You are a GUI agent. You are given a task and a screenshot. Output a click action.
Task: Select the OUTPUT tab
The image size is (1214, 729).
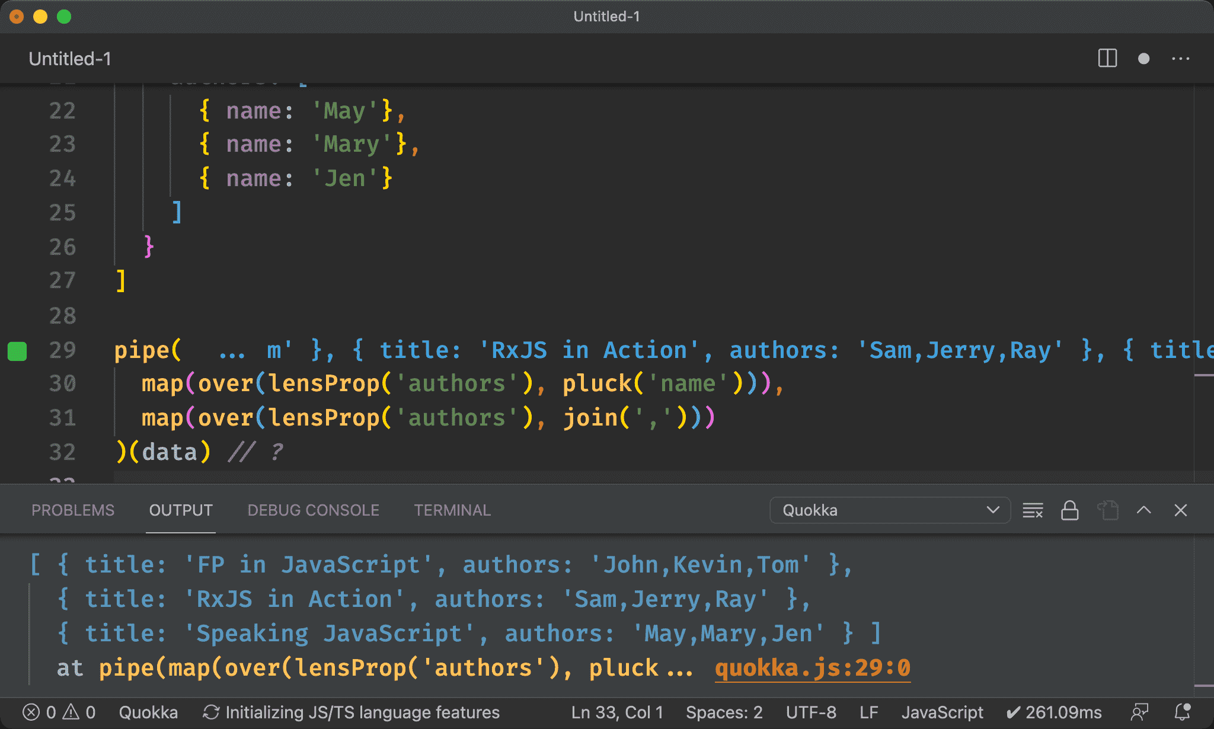180,510
